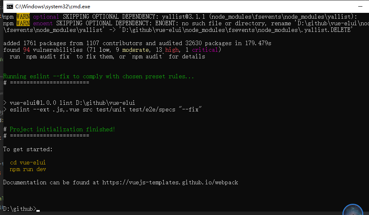Click the 'Project initialization finished!' text
Viewport: 369px width, 215px height.
click(62, 129)
